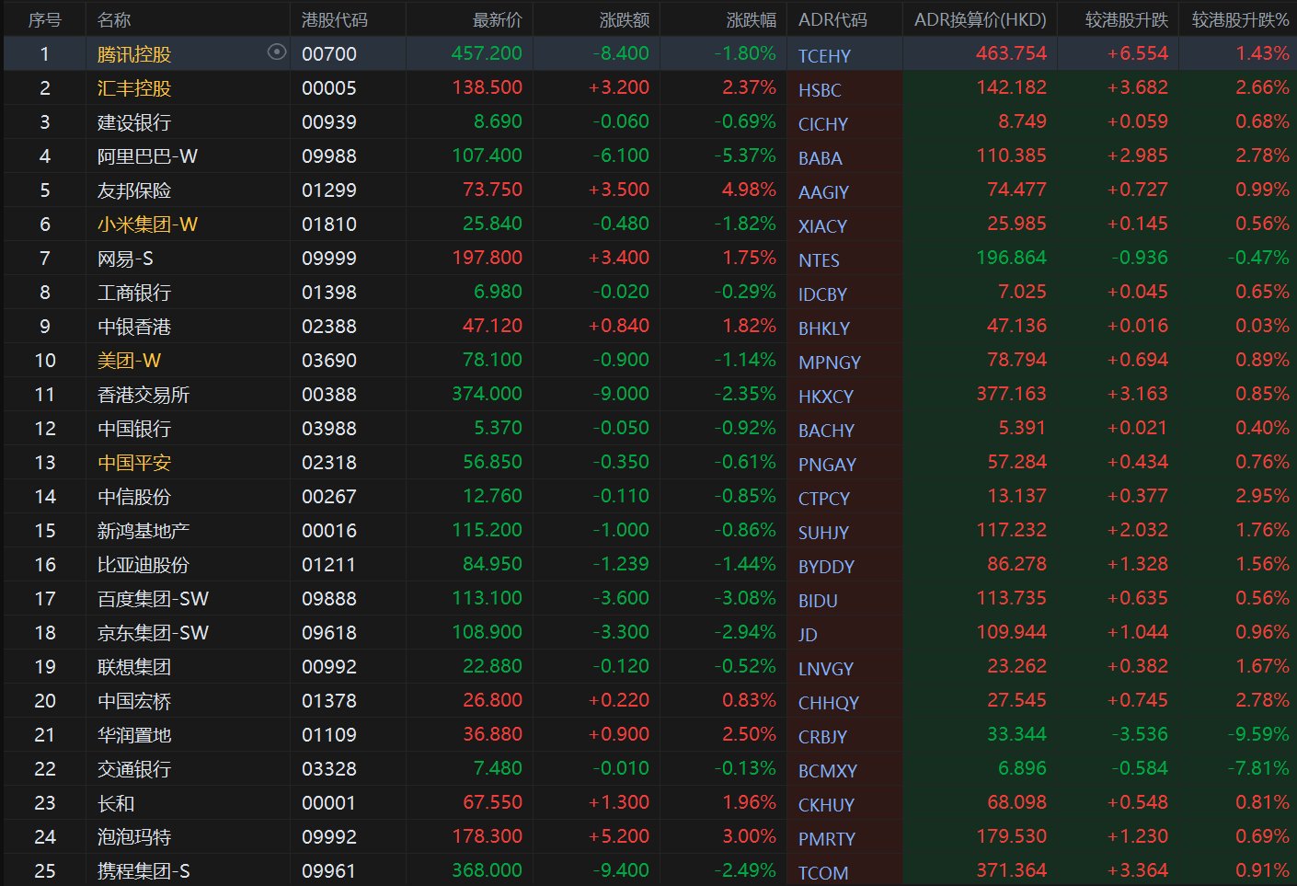This screenshot has height=886, width=1297.
Task: Click the price 138.500 for 汇丰控股
Action: [x=487, y=87]
